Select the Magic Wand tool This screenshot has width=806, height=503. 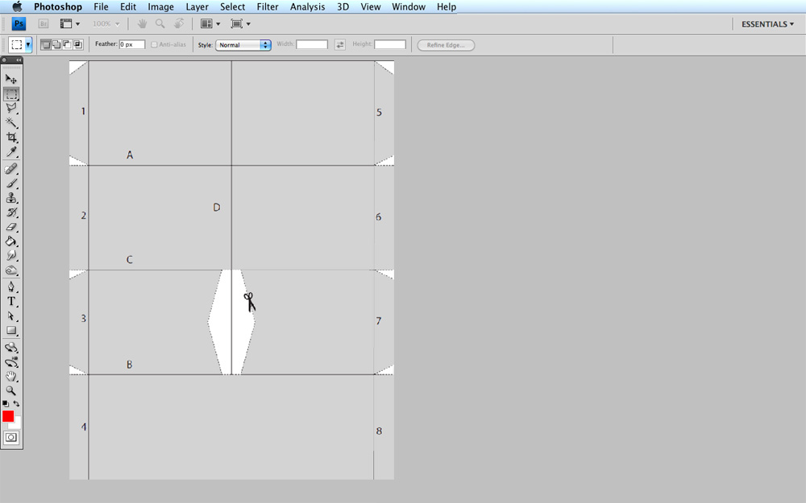coord(11,122)
